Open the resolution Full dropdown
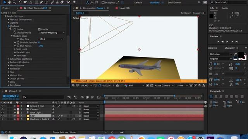The image size is (248, 139). pos(136,85)
